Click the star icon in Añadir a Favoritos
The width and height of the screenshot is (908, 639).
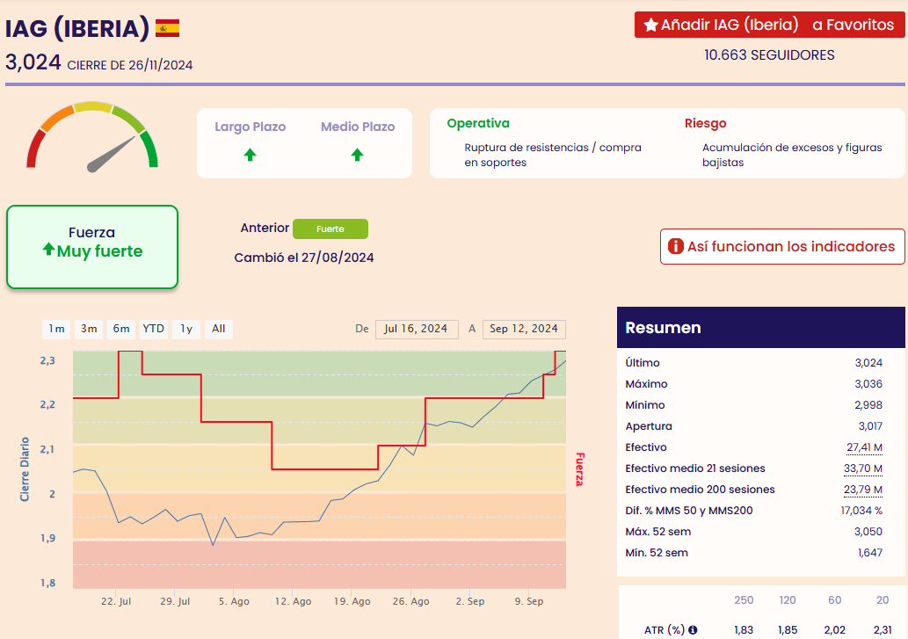point(650,25)
